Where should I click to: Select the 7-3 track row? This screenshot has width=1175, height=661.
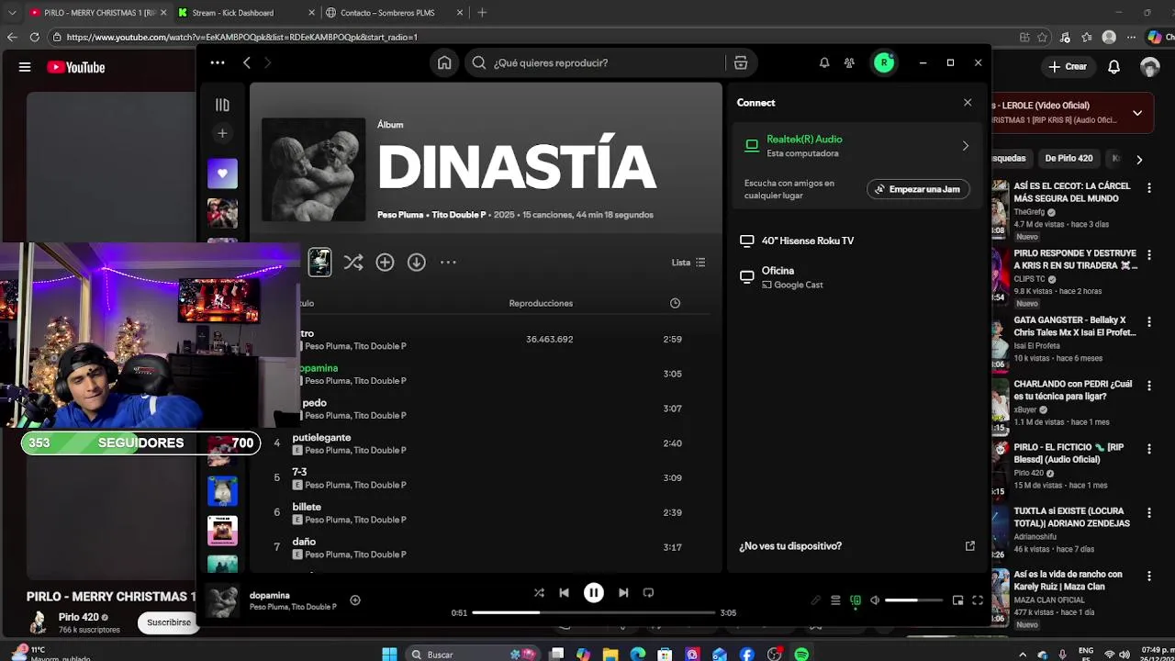pos(487,478)
